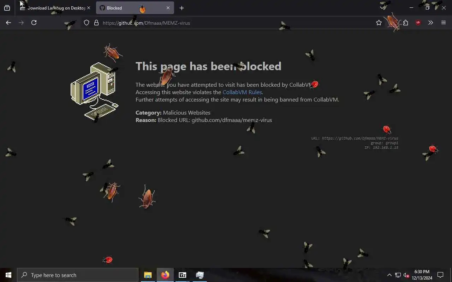Show hidden system tray icons
452x282 pixels.
389,275
